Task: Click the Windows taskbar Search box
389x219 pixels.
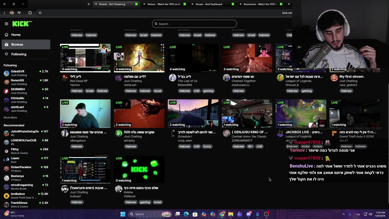Action: pyautogui.click(x=150, y=214)
